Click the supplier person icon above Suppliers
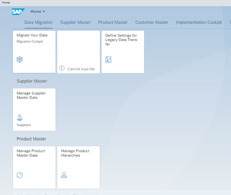Viewport: 231px width, 195px height. (20, 117)
